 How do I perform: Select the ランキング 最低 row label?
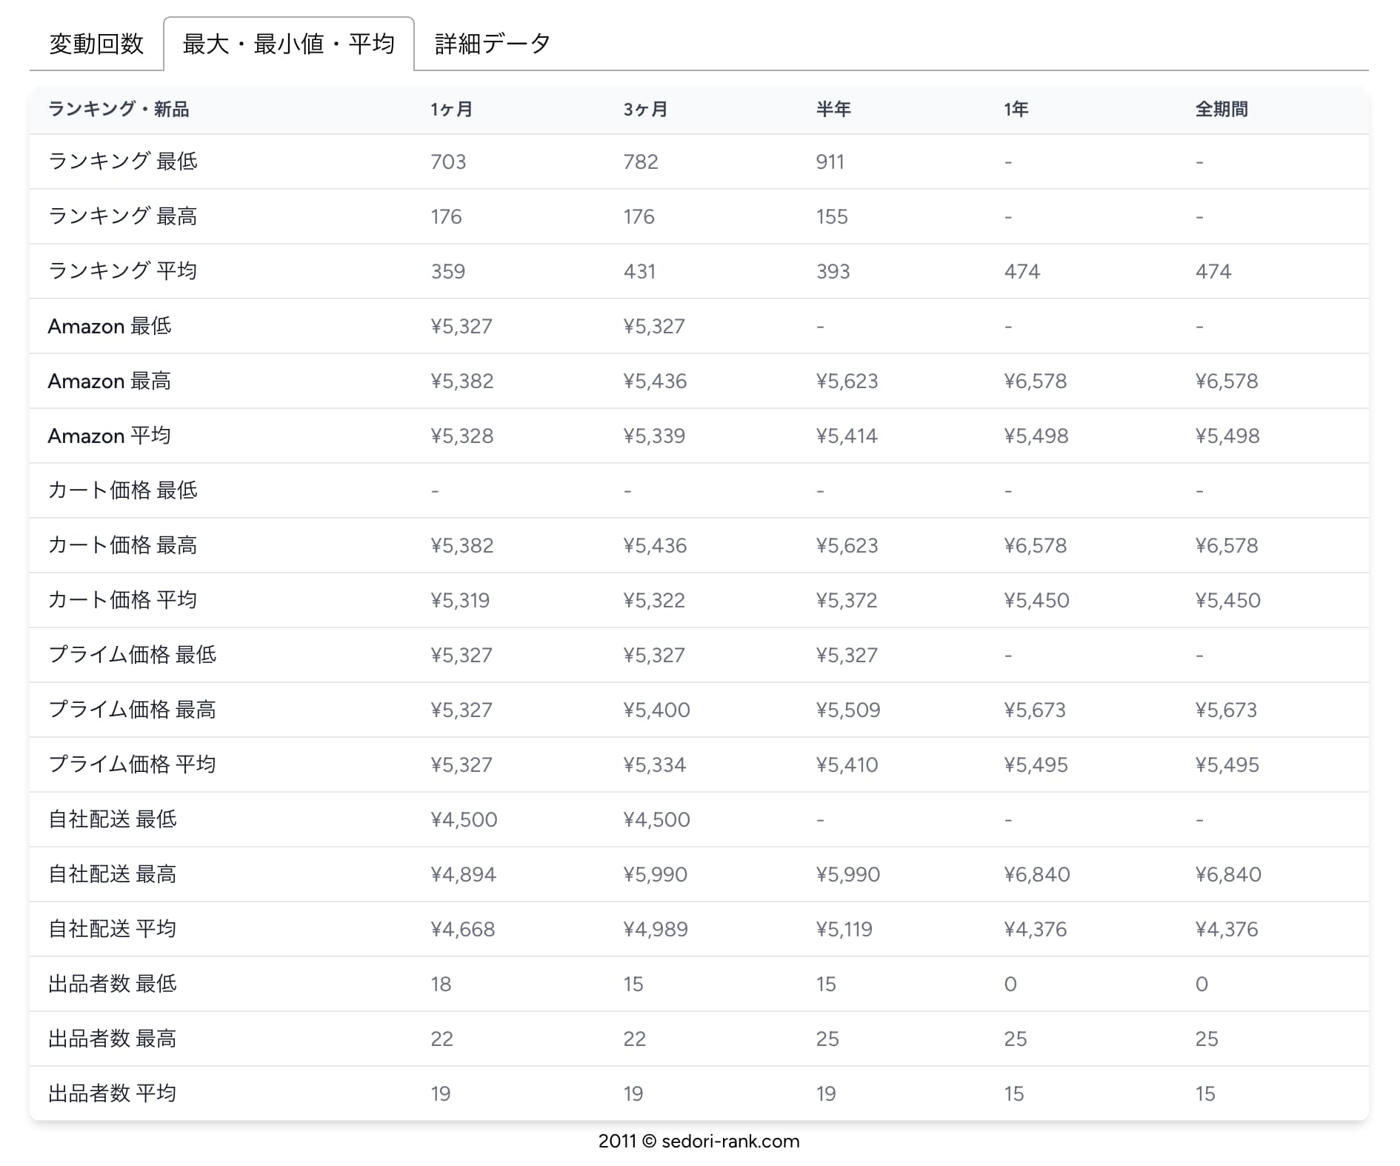(123, 161)
